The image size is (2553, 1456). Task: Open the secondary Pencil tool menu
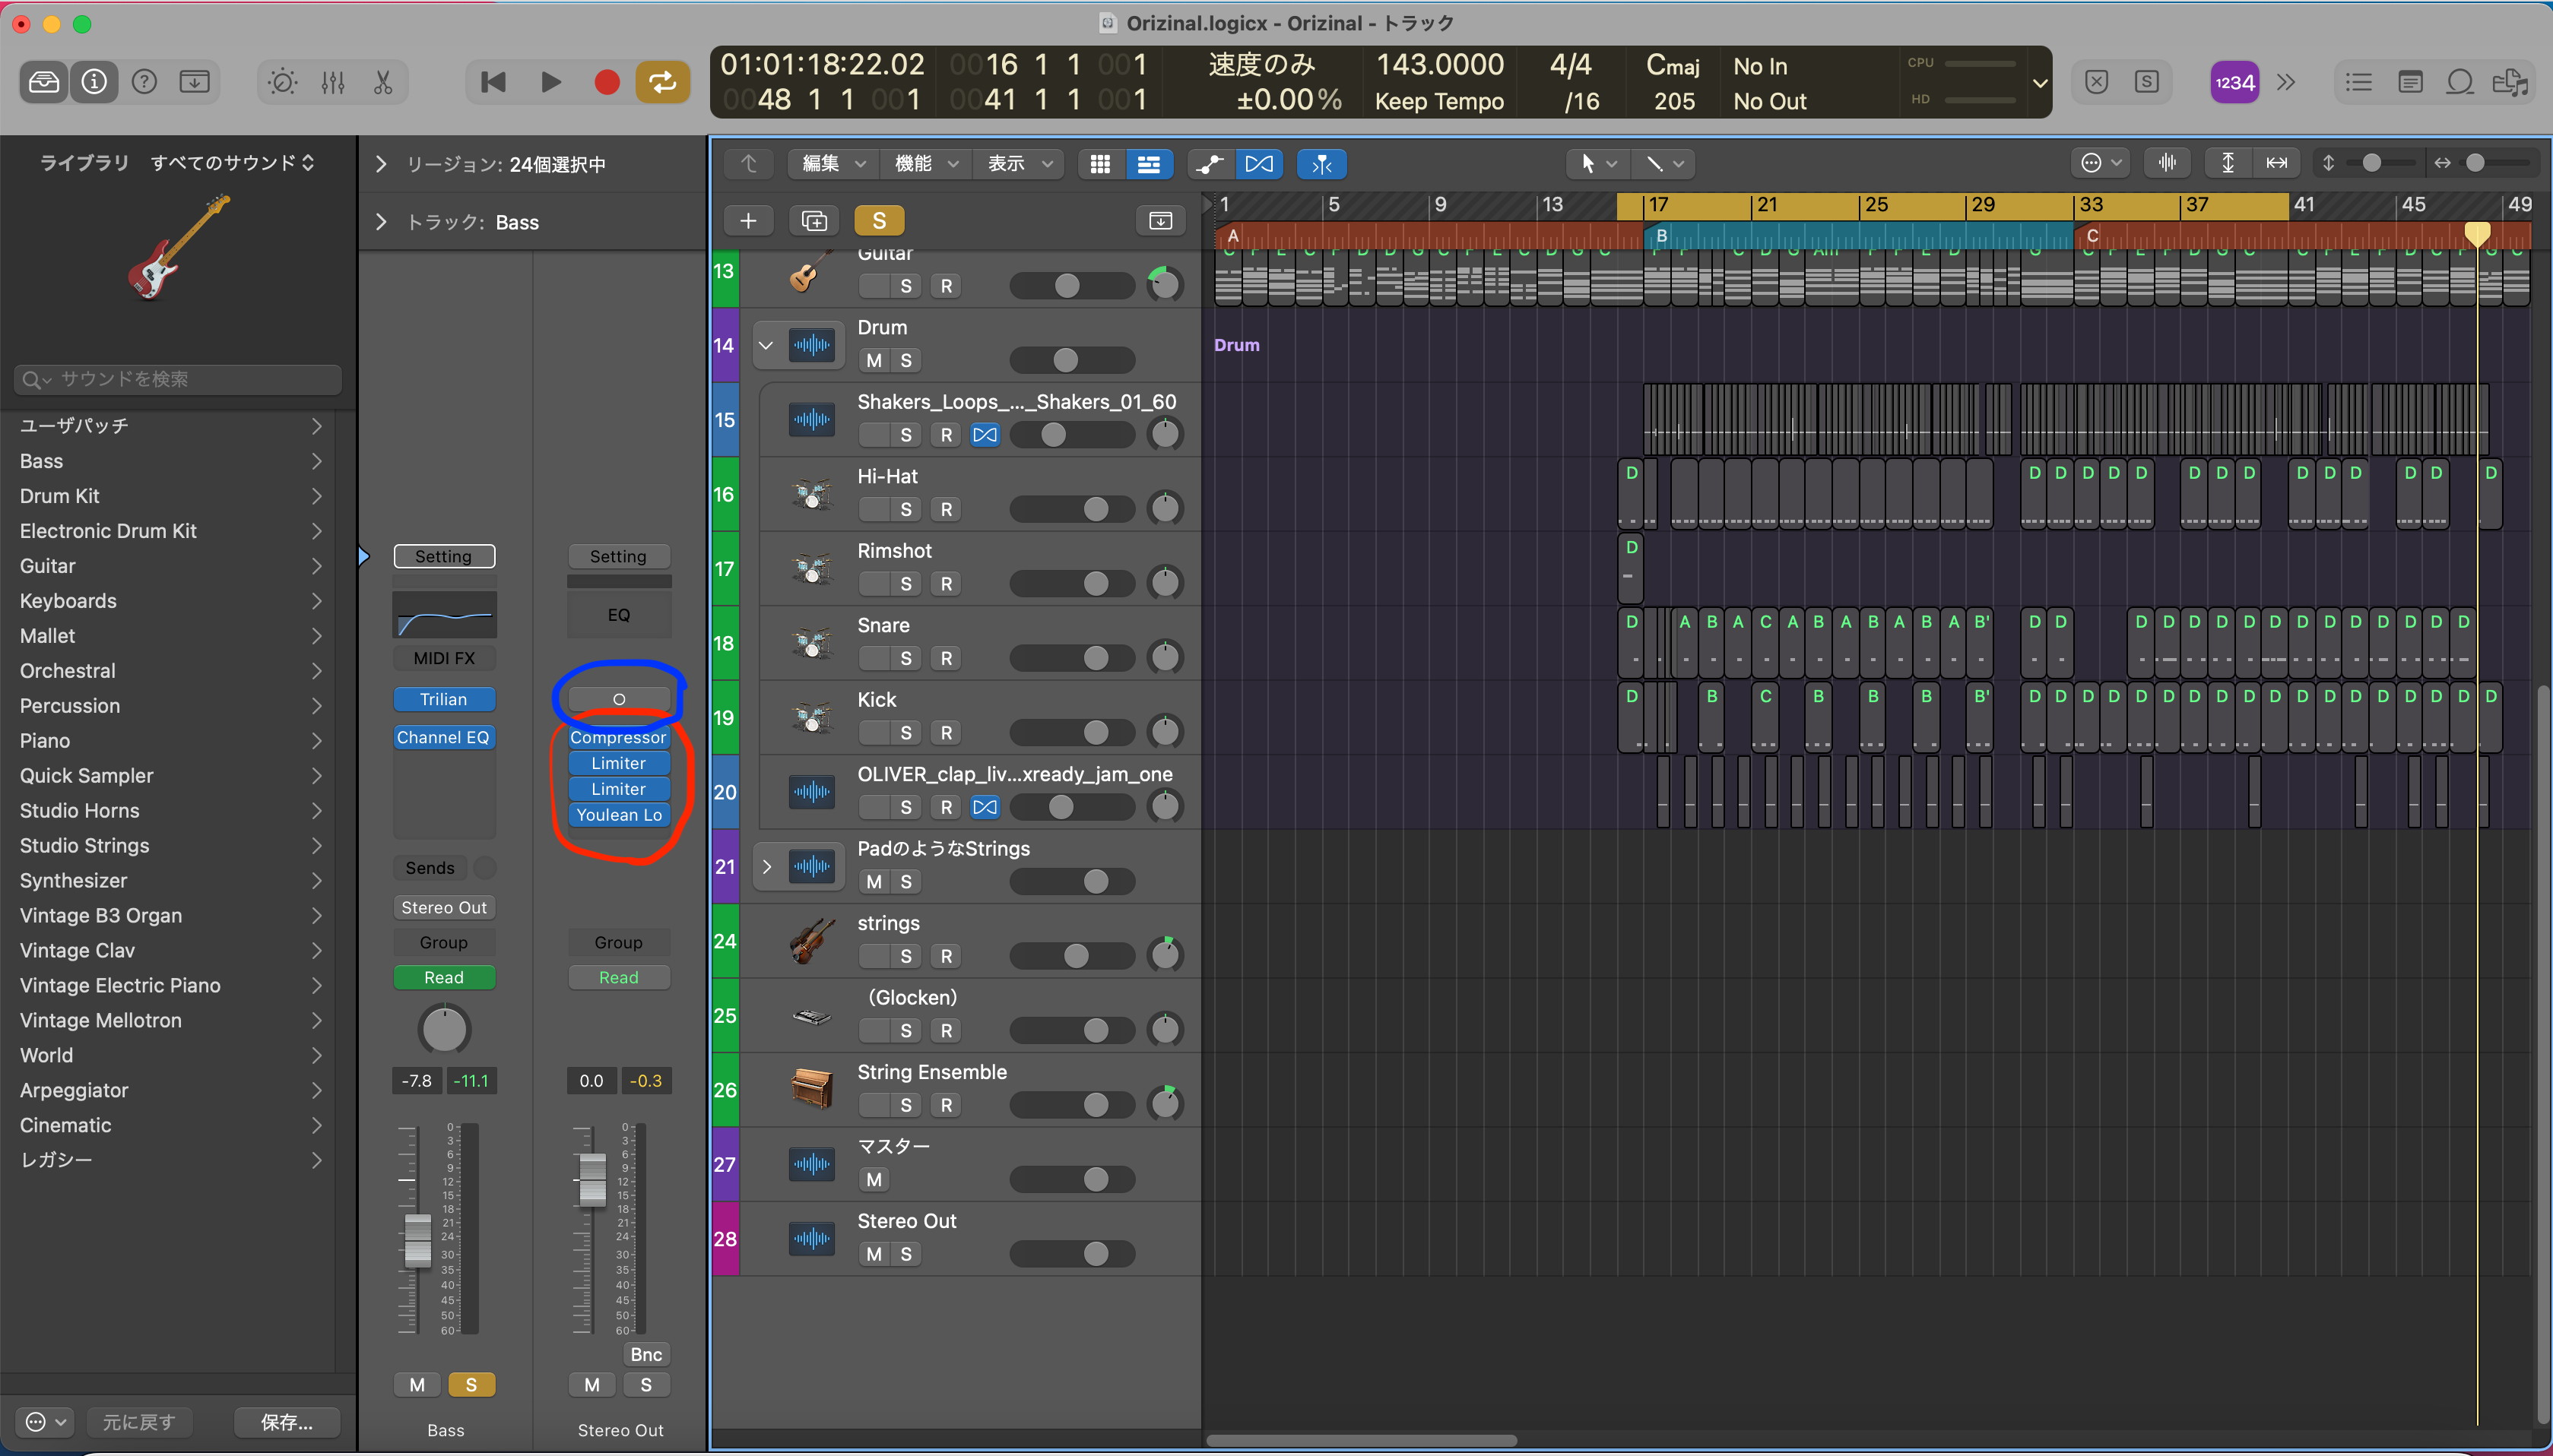tap(1663, 163)
